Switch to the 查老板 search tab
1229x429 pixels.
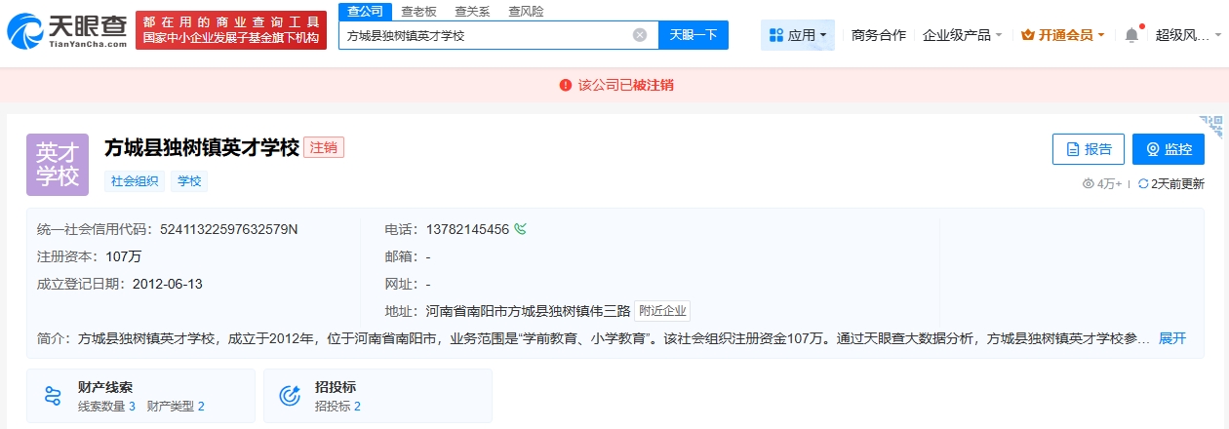tap(418, 12)
